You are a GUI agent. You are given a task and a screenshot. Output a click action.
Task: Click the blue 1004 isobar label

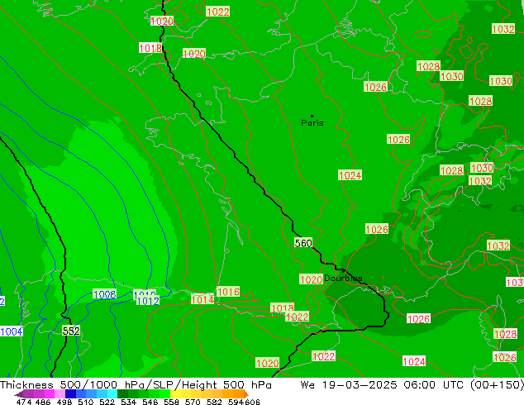pyautogui.click(x=12, y=331)
